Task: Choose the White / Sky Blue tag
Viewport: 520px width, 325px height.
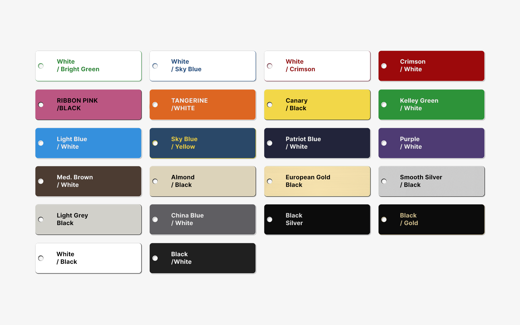Action: pos(203,66)
